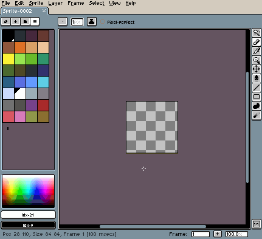Pick the cyan palette swatch
Viewport: 262px width, 239px height.
pos(43,82)
